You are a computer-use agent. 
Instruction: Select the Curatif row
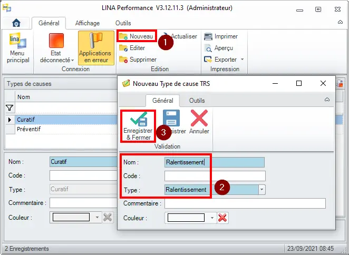pyautogui.click(x=66, y=120)
